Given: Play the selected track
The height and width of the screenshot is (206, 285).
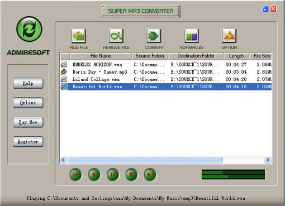Looking at the screenshot, I should coord(94,175).
